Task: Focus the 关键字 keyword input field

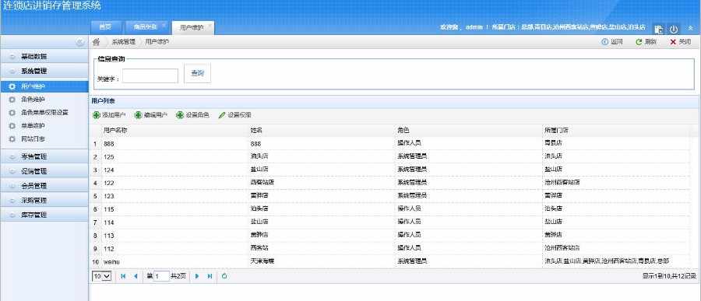Action: 150,76
